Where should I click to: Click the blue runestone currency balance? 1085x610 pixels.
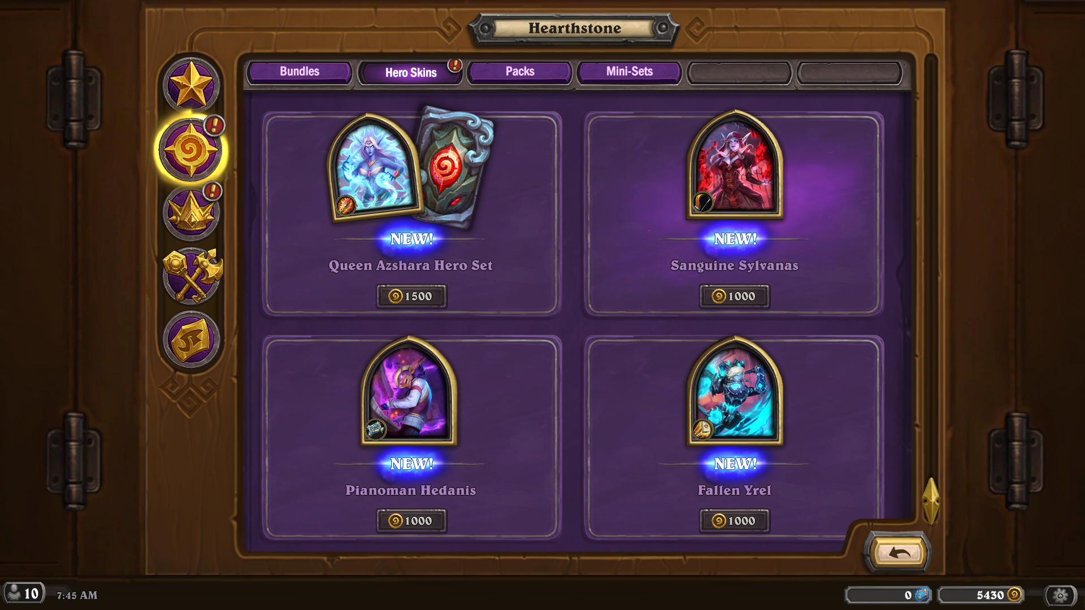(888, 595)
